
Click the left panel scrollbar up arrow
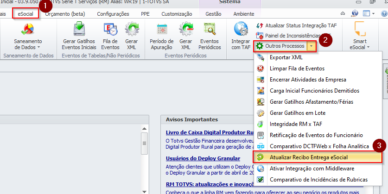(x=145, y=129)
